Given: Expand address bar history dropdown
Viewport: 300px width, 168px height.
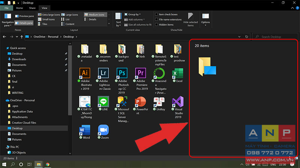Looking at the screenshot, I should [x=239, y=37].
